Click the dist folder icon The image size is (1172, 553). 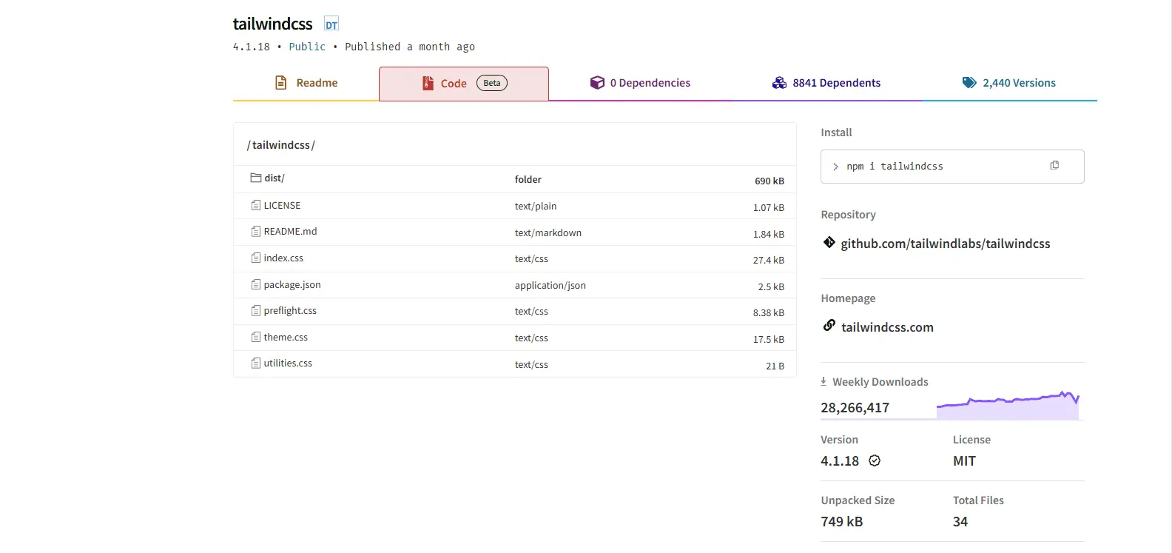(255, 178)
